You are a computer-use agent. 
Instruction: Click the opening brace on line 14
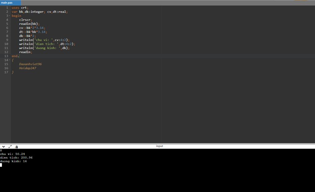coord(13,60)
